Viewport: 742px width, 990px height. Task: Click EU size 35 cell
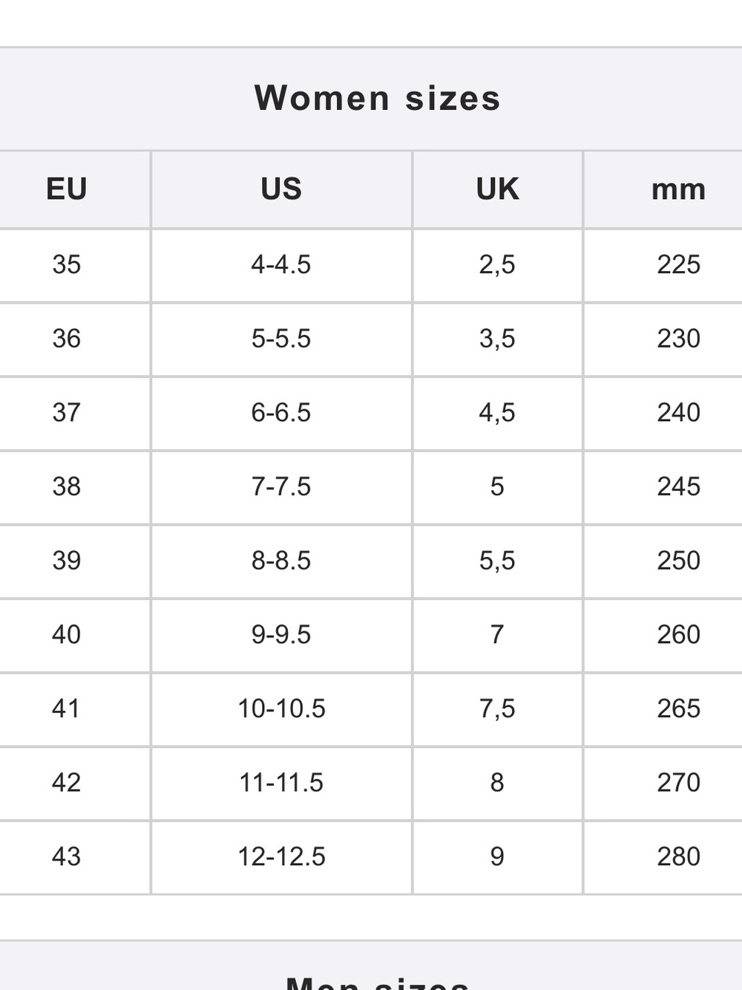(67, 264)
